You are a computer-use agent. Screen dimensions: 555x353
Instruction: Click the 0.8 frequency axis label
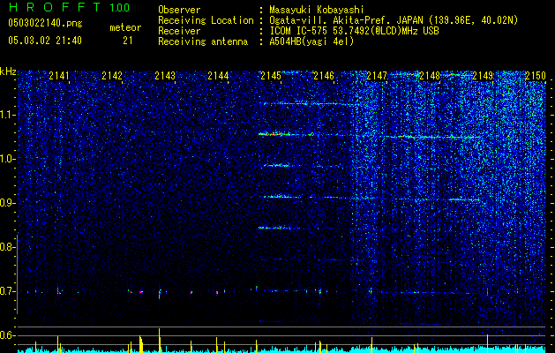(x=7, y=247)
